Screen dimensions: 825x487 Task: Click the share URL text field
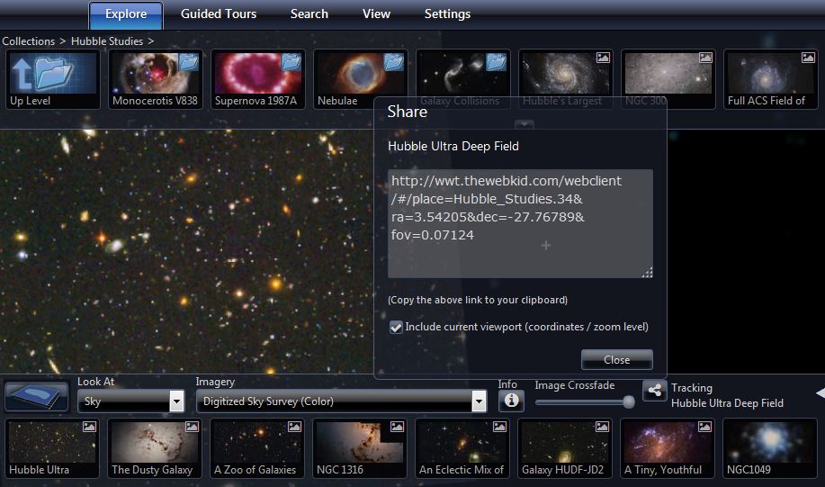(x=520, y=223)
